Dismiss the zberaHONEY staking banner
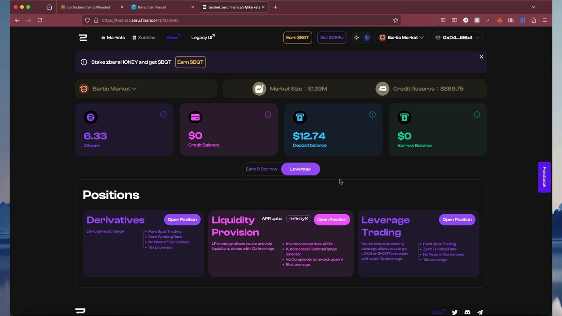The height and width of the screenshot is (316, 562). (x=481, y=57)
